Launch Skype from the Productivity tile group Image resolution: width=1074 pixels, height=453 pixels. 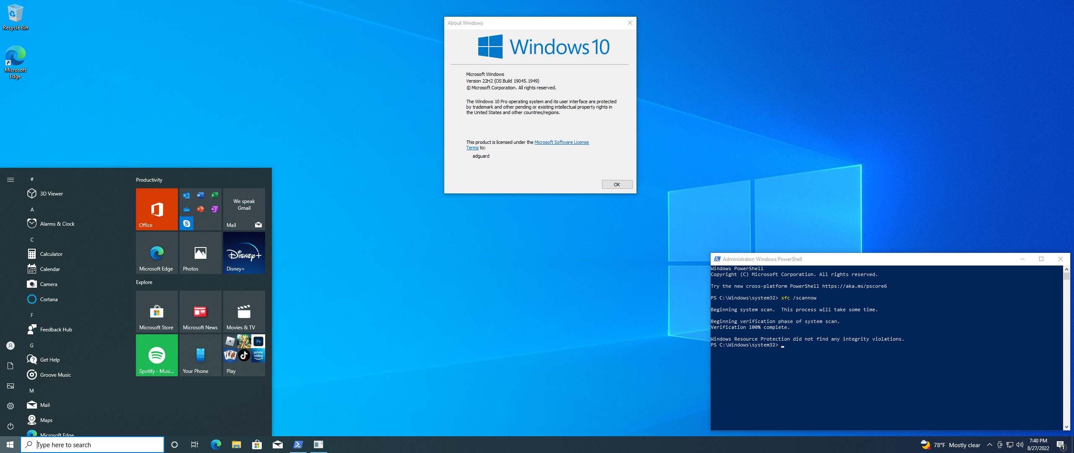(x=187, y=224)
